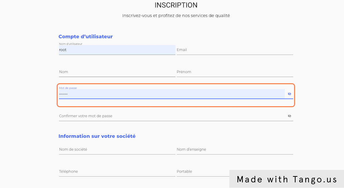Select the Prénom input field

tap(234, 72)
